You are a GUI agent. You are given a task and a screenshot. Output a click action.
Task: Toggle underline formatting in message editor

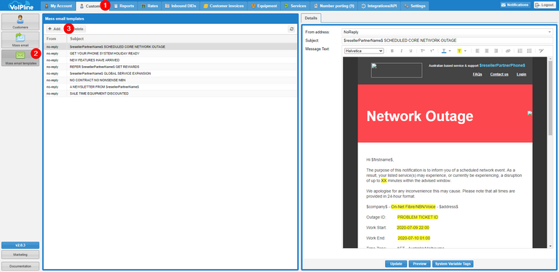(411, 51)
